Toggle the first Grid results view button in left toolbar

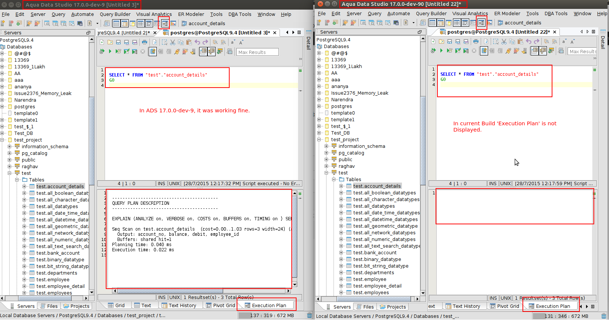116,23
